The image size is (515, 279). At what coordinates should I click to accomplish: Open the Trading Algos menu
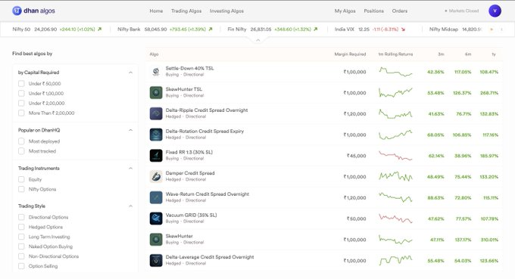click(186, 11)
